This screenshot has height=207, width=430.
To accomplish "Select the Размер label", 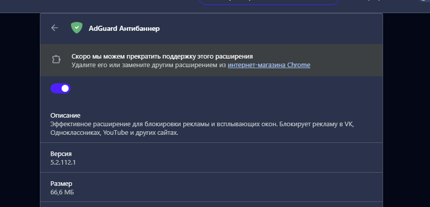I will click(x=62, y=183).
